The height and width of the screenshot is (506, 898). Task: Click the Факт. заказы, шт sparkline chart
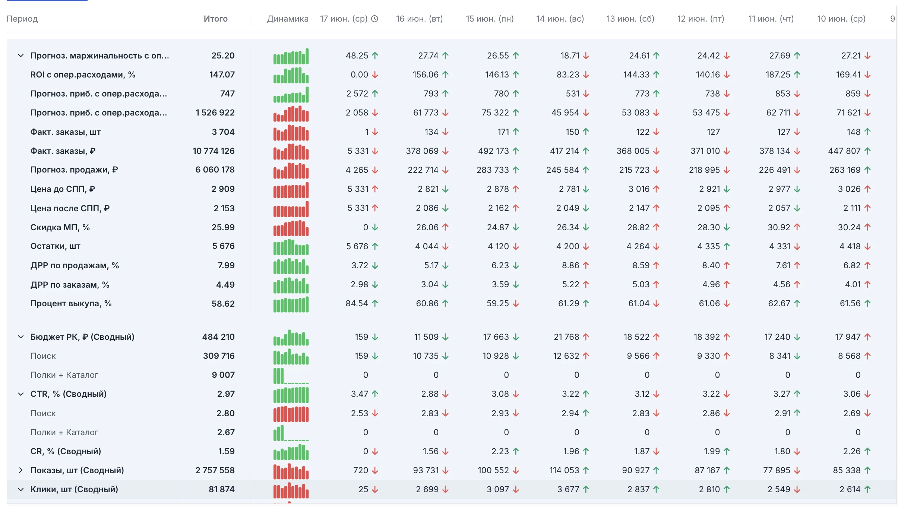point(291,132)
